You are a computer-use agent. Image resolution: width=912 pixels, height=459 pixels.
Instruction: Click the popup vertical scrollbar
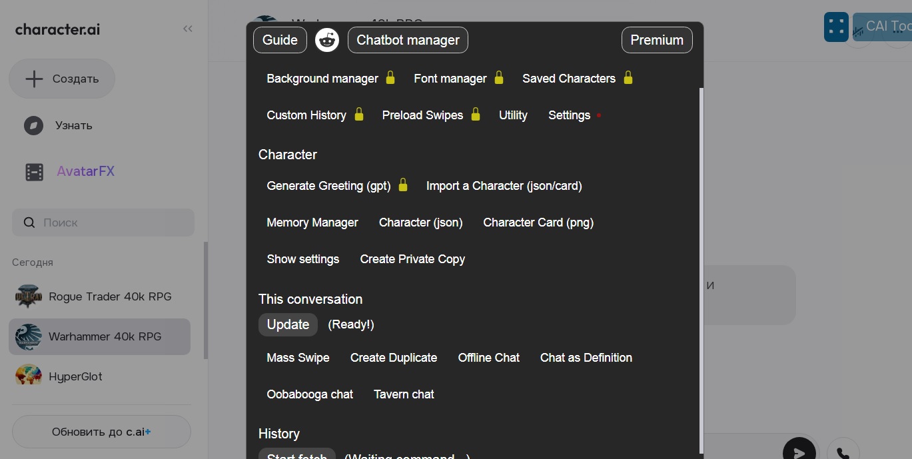(700, 266)
